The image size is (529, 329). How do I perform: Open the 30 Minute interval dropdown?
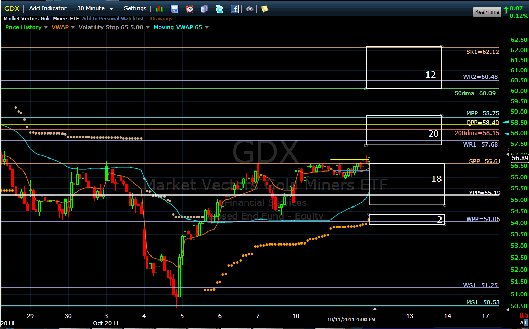click(95, 8)
